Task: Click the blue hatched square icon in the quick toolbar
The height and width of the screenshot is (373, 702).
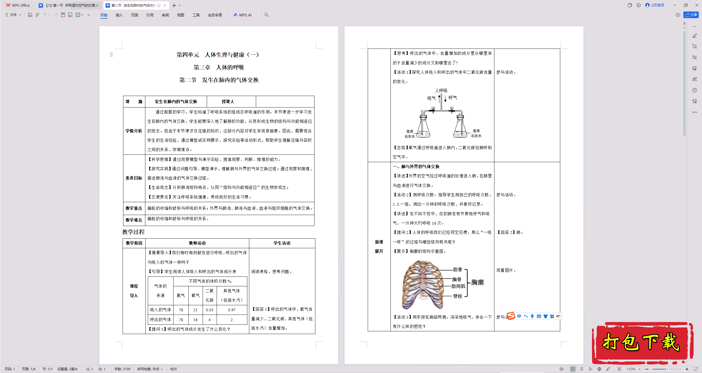Action: 78,15
